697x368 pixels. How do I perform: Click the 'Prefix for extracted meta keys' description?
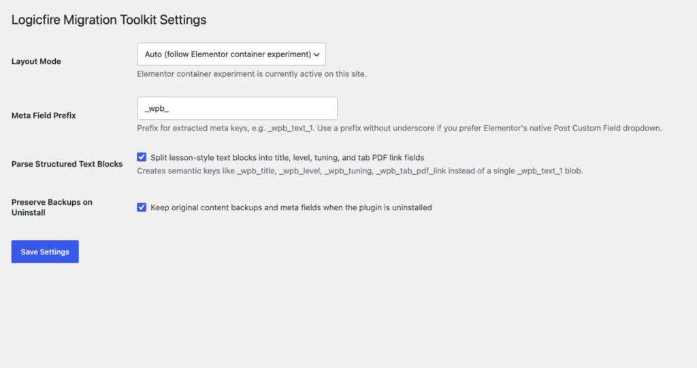[399, 128]
